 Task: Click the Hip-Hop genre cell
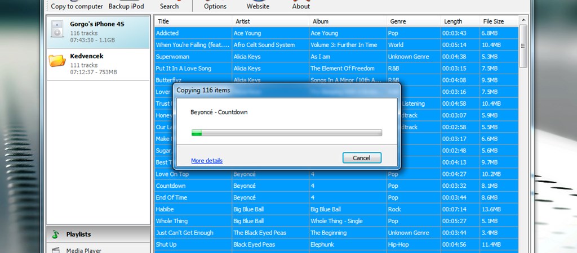click(414, 245)
